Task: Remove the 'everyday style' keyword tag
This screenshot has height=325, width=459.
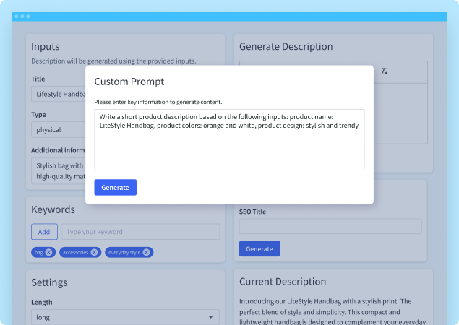Action: [147, 252]
